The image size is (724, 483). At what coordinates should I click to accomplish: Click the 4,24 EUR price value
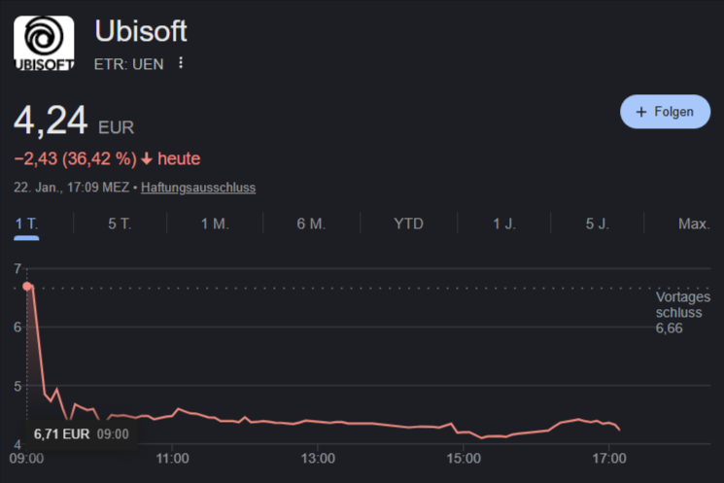(74, 121)
